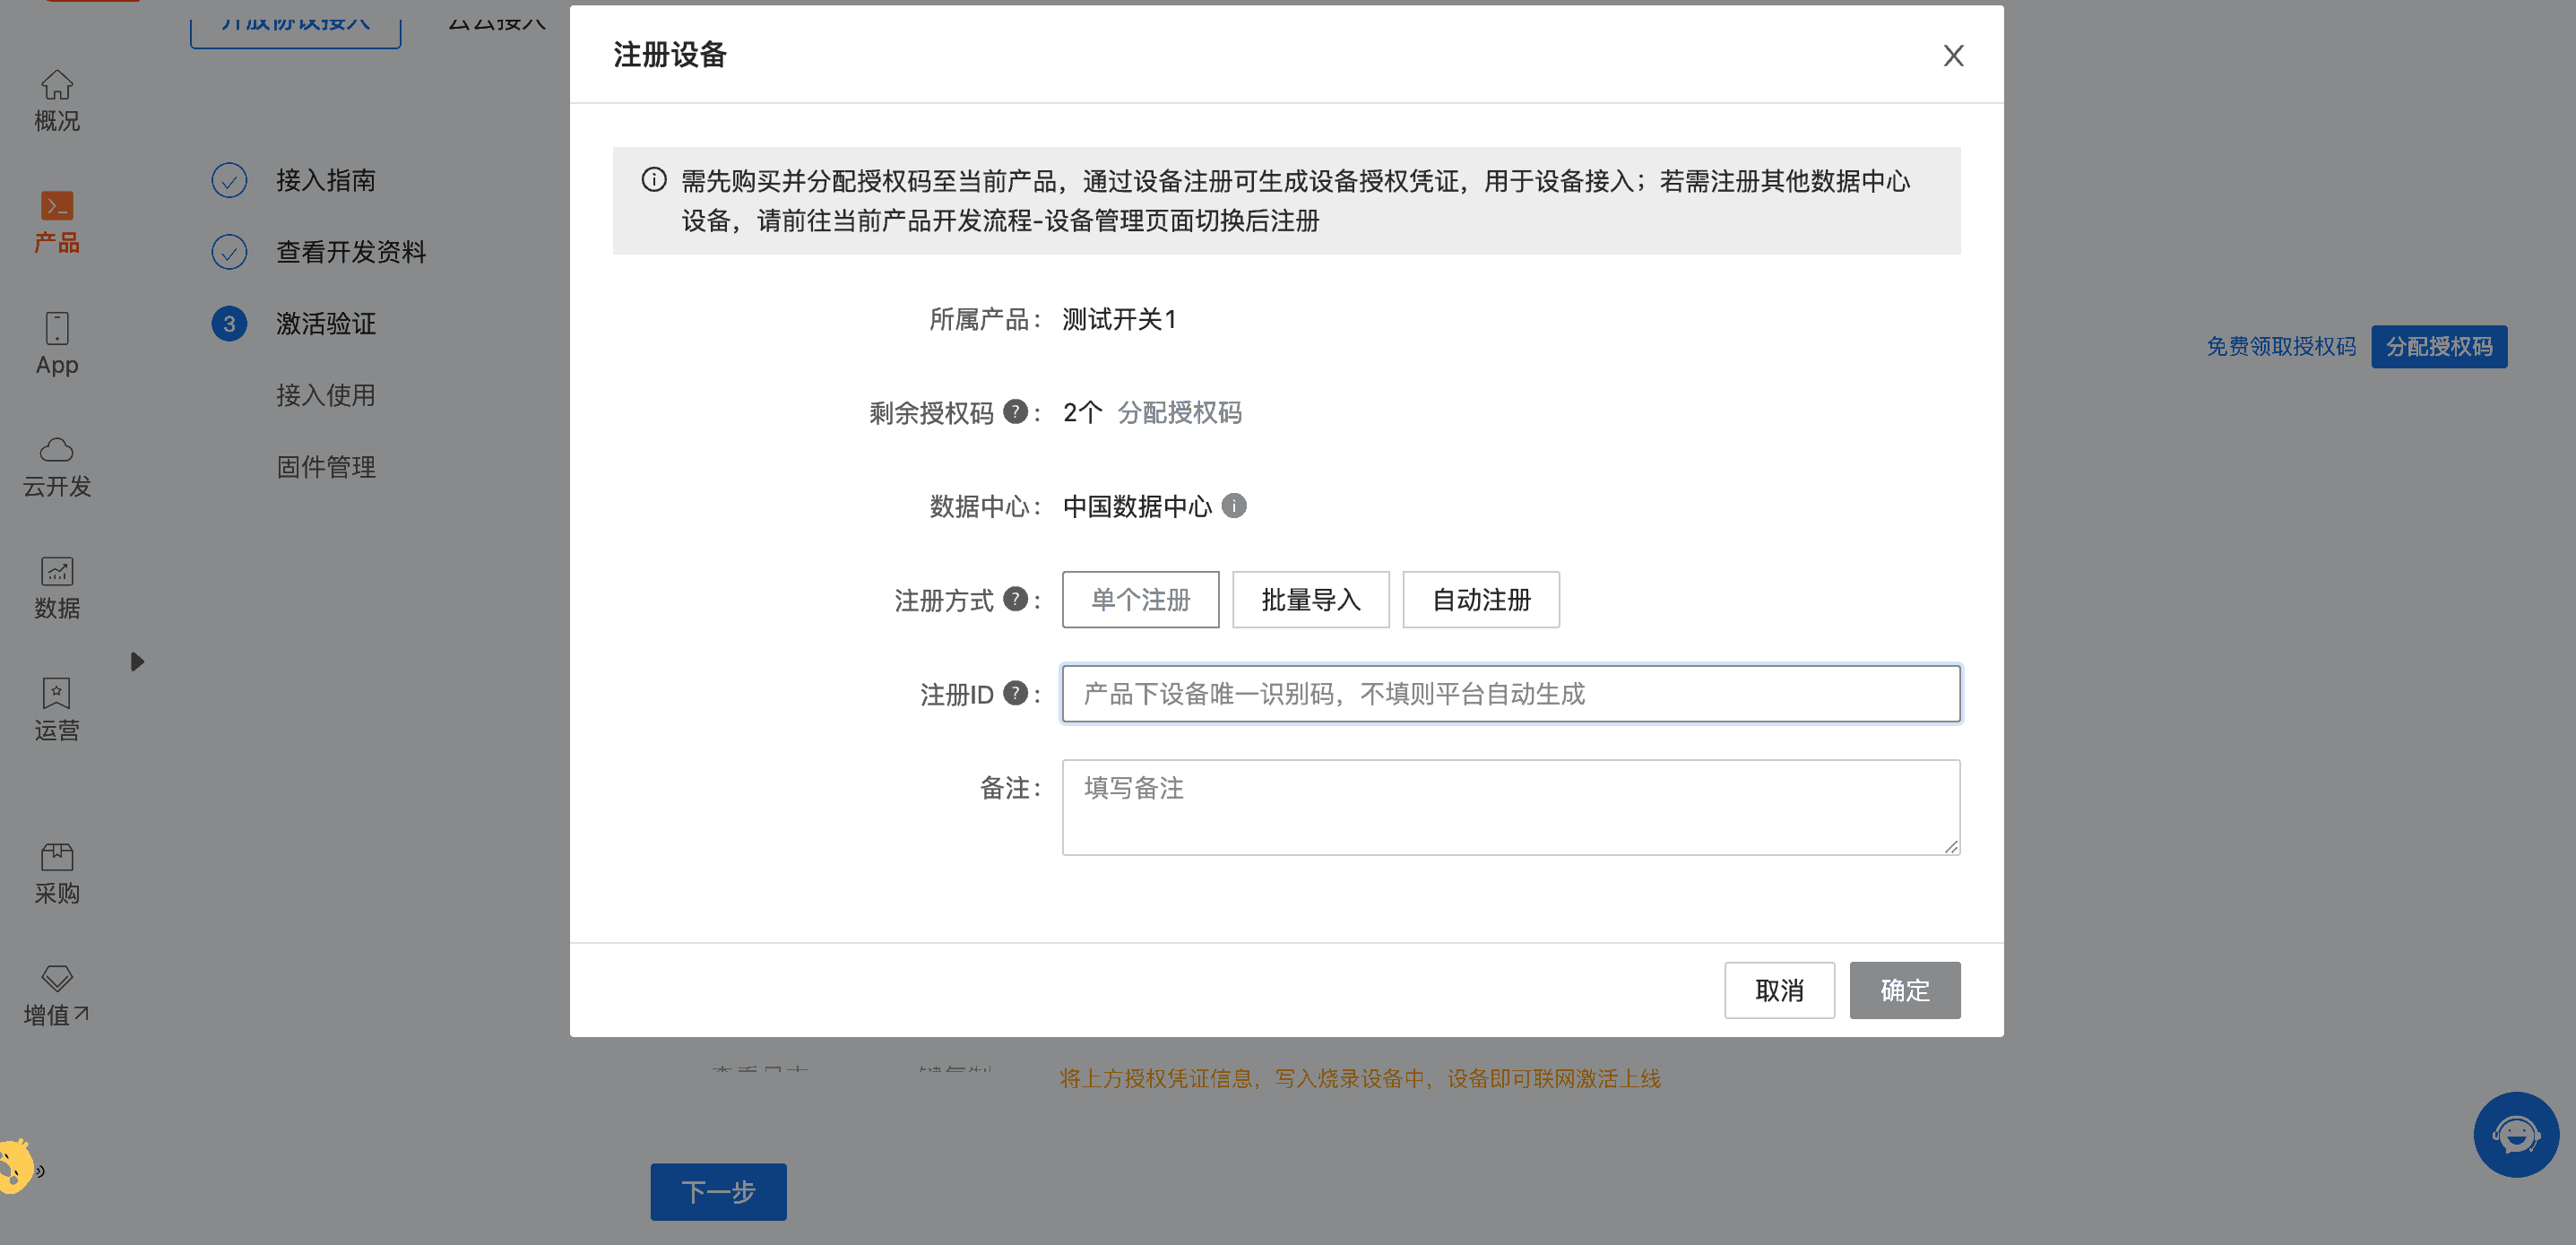Viewport: 2576px width, 1245px height.
Task: Click the 取消 cancel button
Action: 1779,990
